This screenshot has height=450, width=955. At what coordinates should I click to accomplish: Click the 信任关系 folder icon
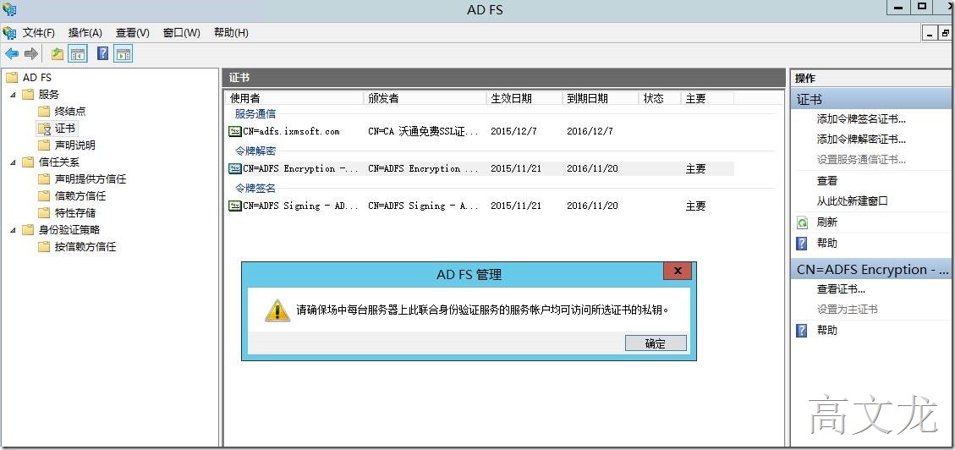point(28,162)
